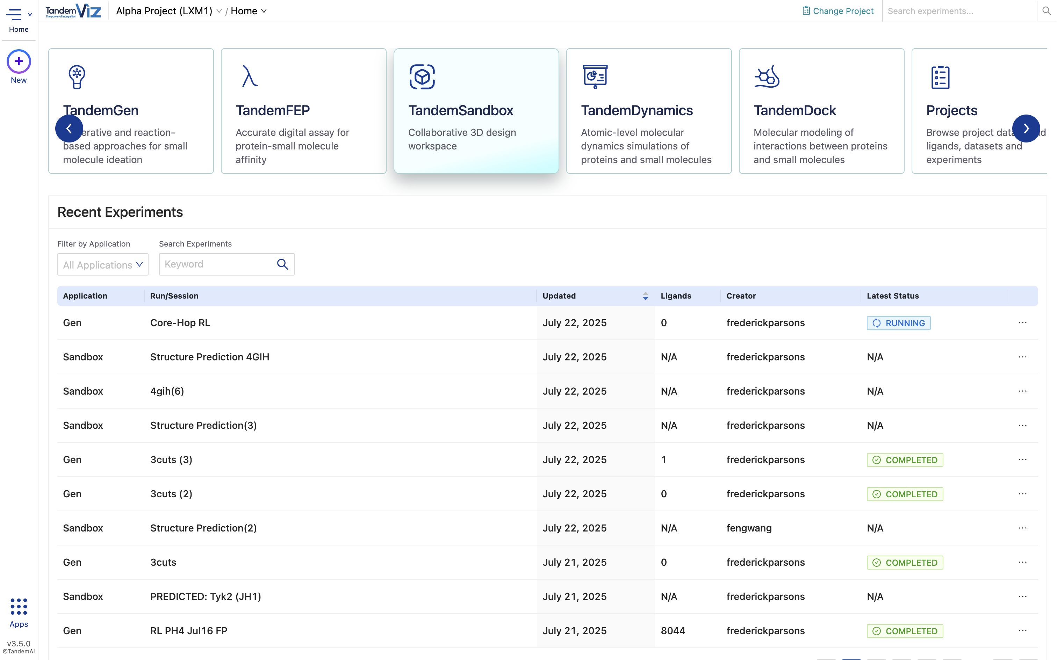Click the Keyword search magnifier icon
Screen dimensions: 1057x660
click(x=282, y=264)
